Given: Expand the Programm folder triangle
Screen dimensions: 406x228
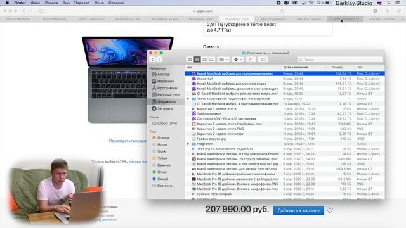Looking at the screenshot, I should pyautogui.click(x=188, y=144).
